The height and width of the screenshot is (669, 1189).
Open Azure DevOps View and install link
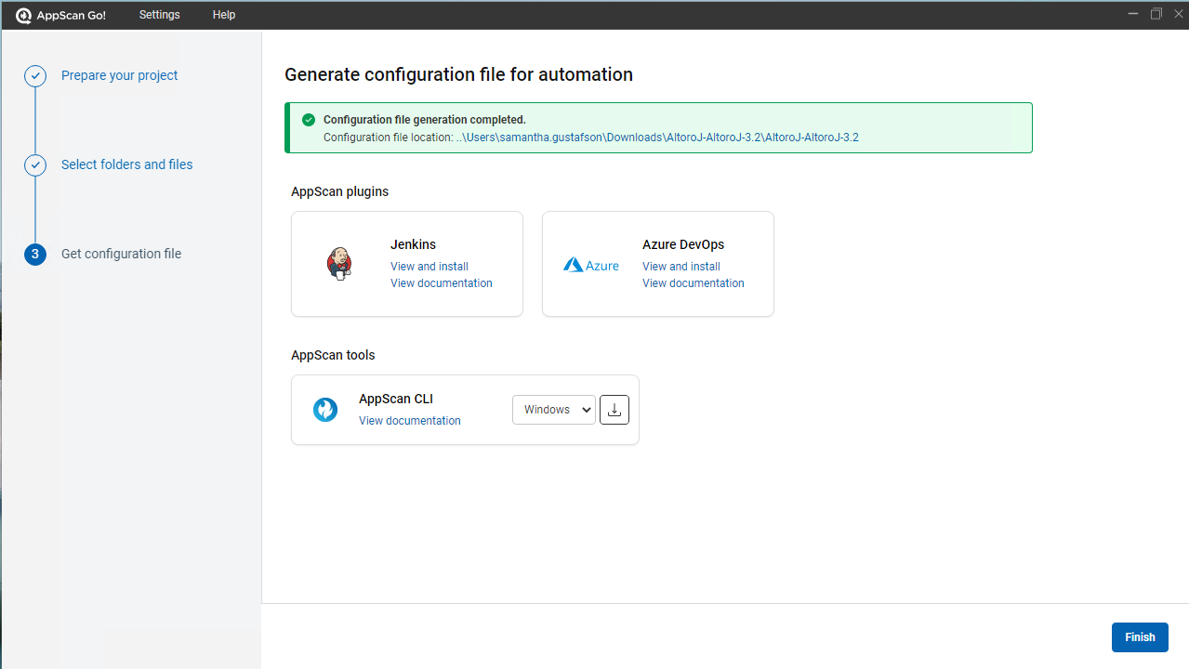681,267
